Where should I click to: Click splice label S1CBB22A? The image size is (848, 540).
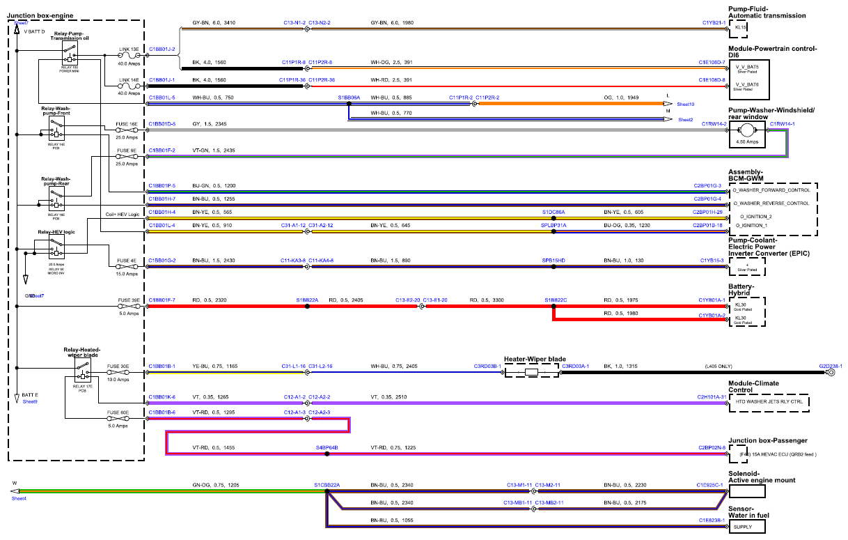(327, 485)
